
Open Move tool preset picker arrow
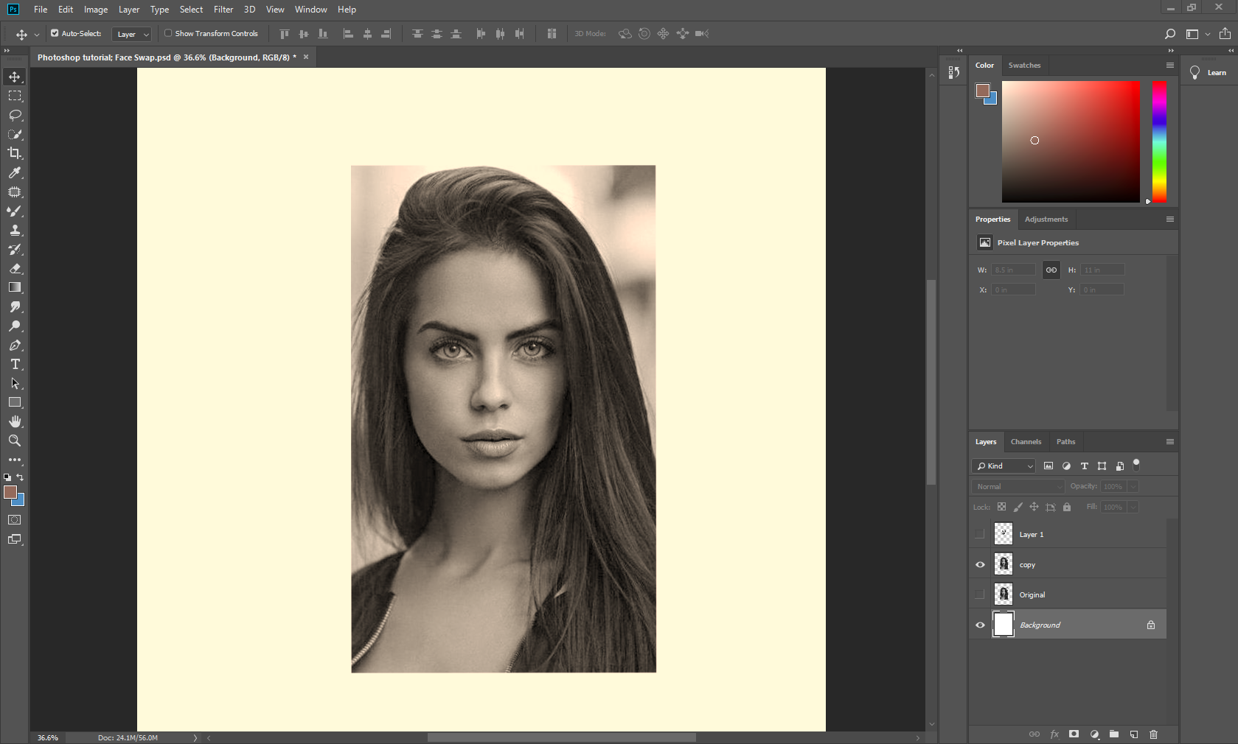click(37, 35)
